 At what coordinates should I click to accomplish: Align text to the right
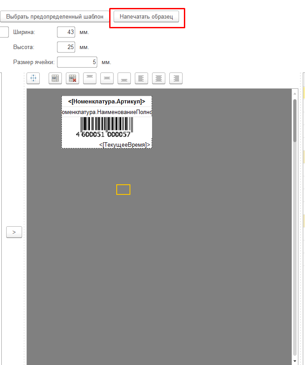pyautogui.click(x=176, y=78)
